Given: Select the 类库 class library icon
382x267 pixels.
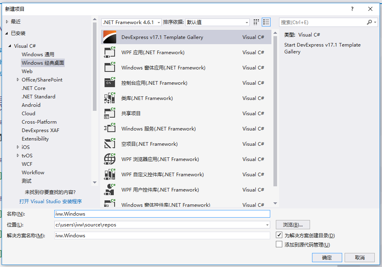Looking at the screenshot, I should click(110, 98).
